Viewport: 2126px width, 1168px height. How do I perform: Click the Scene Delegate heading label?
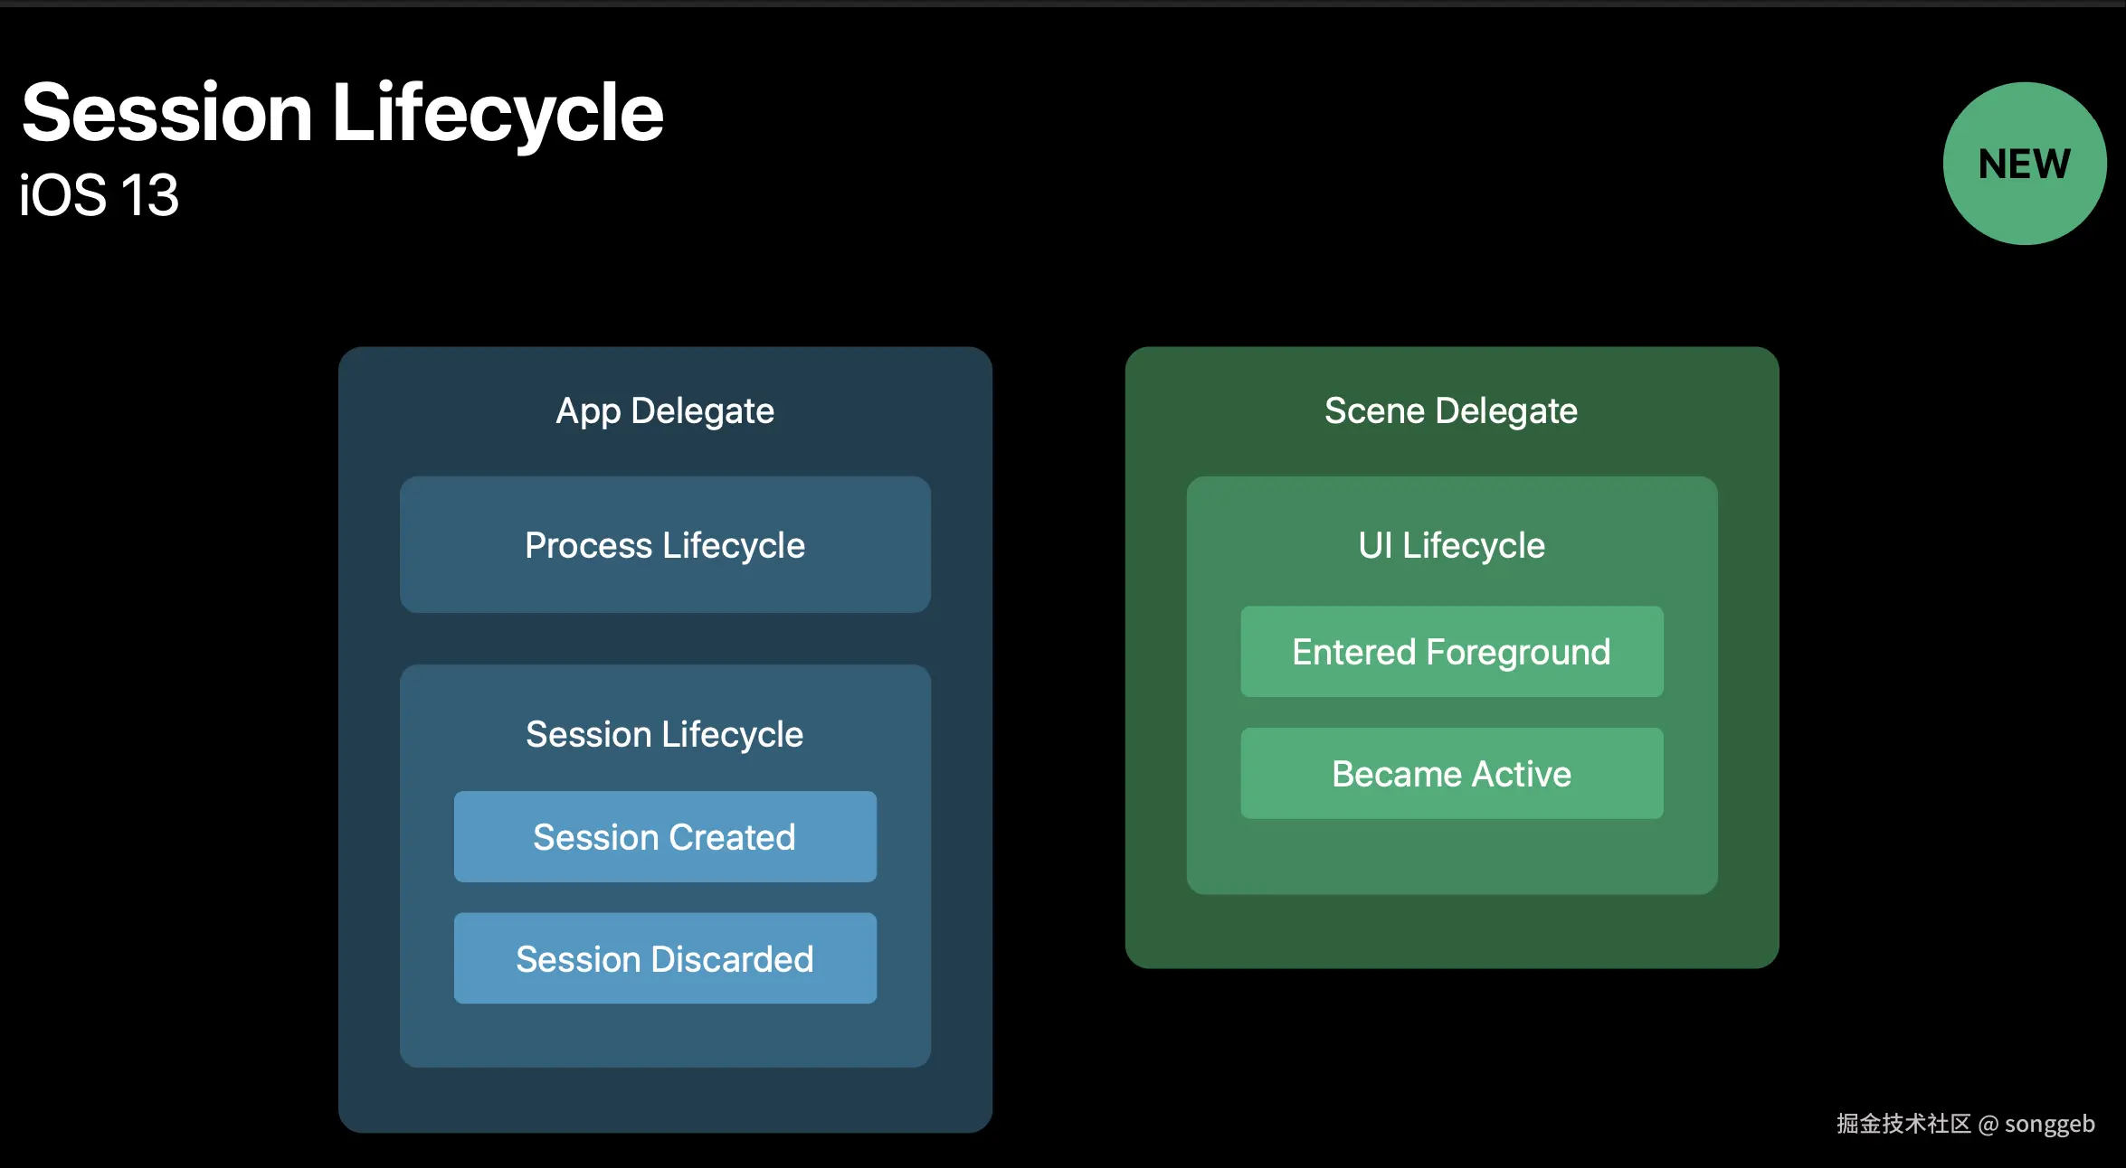click(x=1451, y=411)
